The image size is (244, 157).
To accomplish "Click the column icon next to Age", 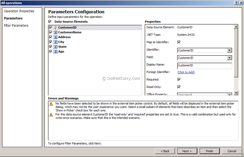I will pos(55,51).
